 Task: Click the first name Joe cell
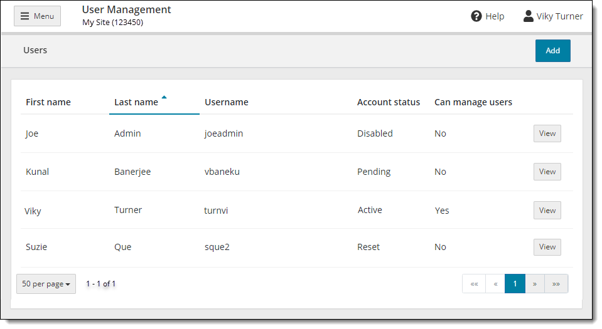click(32, 133)
